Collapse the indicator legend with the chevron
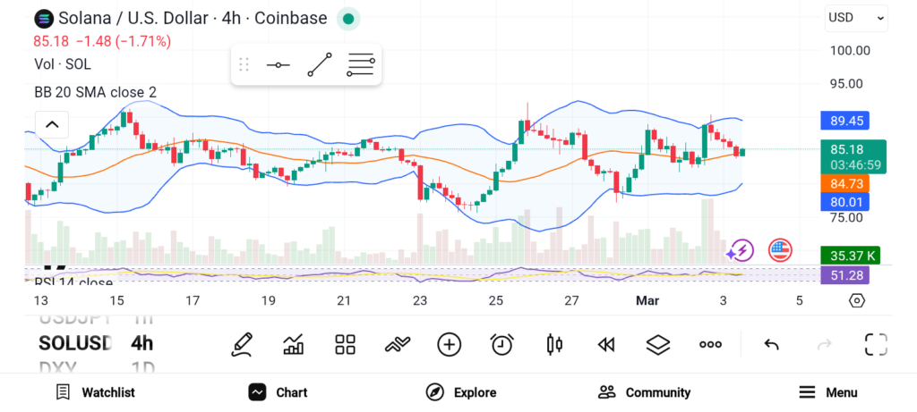The image size is (917, 412). pos(51,124)
